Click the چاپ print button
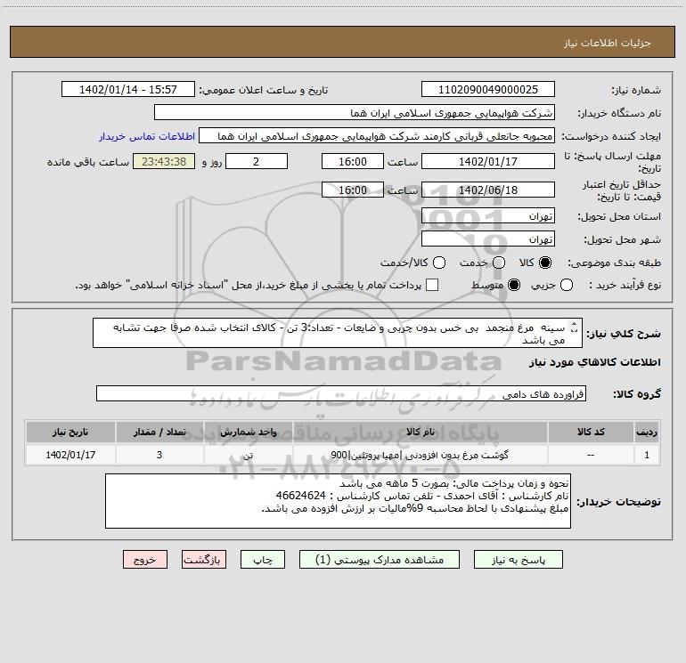686x663 pixels. (x=263, y=560)
